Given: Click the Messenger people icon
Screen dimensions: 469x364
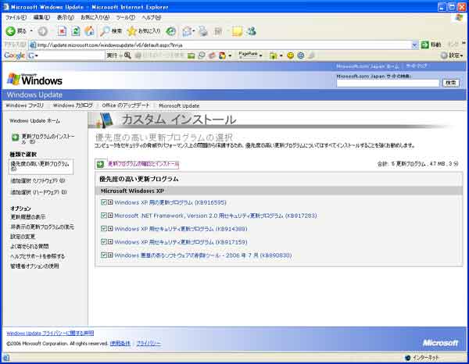Looking at the screenshot, I should [x=252, y=31].
